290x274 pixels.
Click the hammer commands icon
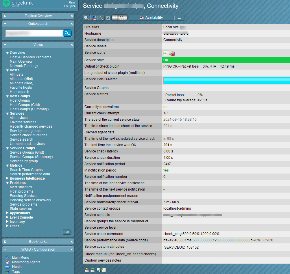tap(101, 18)
